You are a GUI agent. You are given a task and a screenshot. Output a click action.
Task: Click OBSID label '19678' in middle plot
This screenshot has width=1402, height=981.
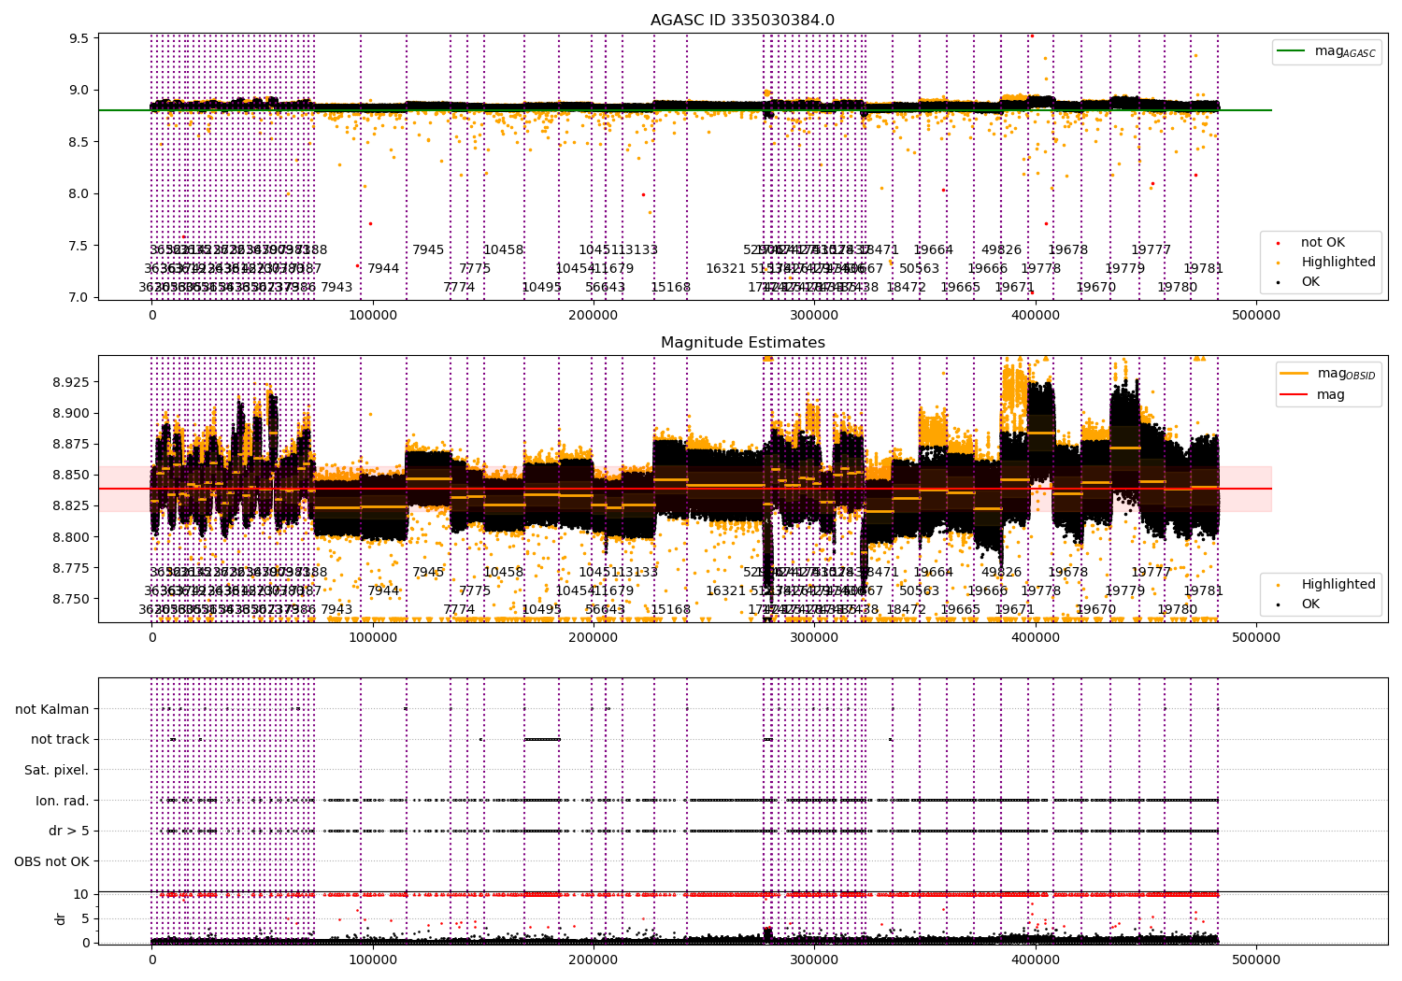coord(1068,573)
